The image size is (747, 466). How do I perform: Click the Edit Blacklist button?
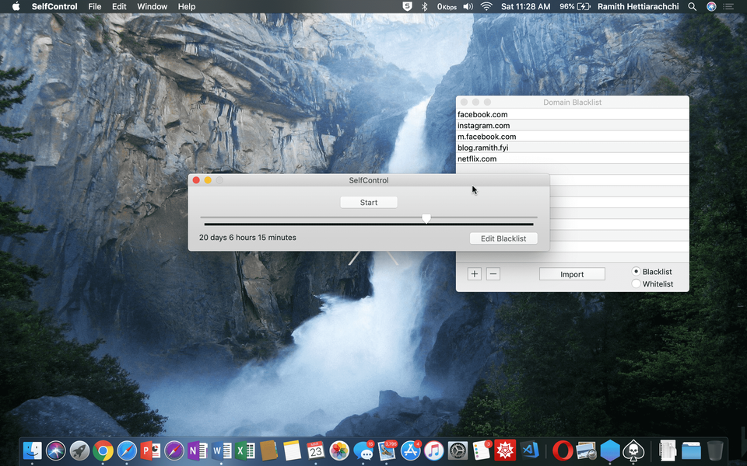pyautogui.click(x=503, y=238)
